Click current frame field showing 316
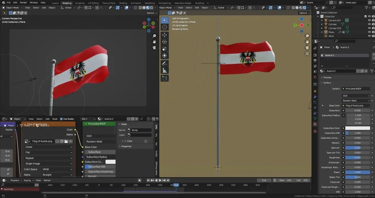Image resolution: width=375 pixels, height=198 pixels. click(x=264, y=180)
